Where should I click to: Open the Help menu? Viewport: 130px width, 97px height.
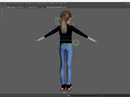click(x=65, y=3)
